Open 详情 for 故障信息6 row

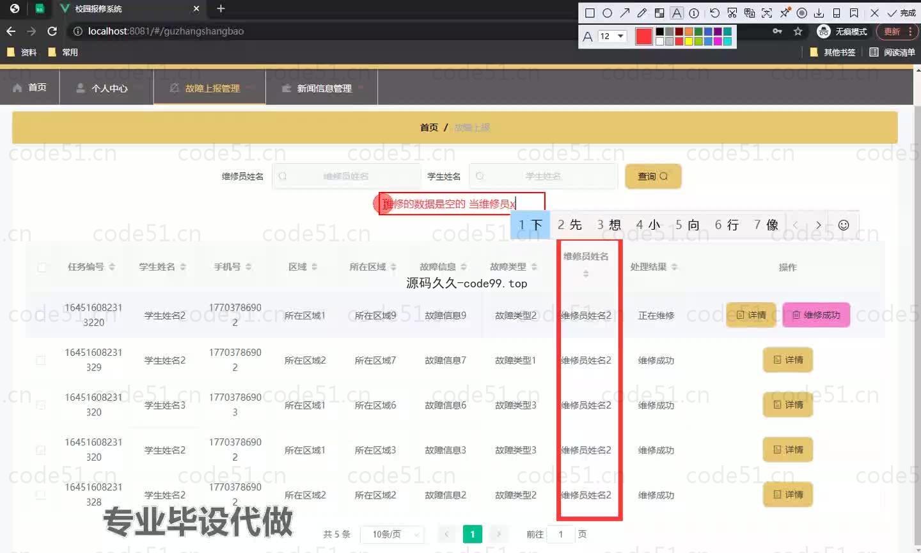coord(788,405)
